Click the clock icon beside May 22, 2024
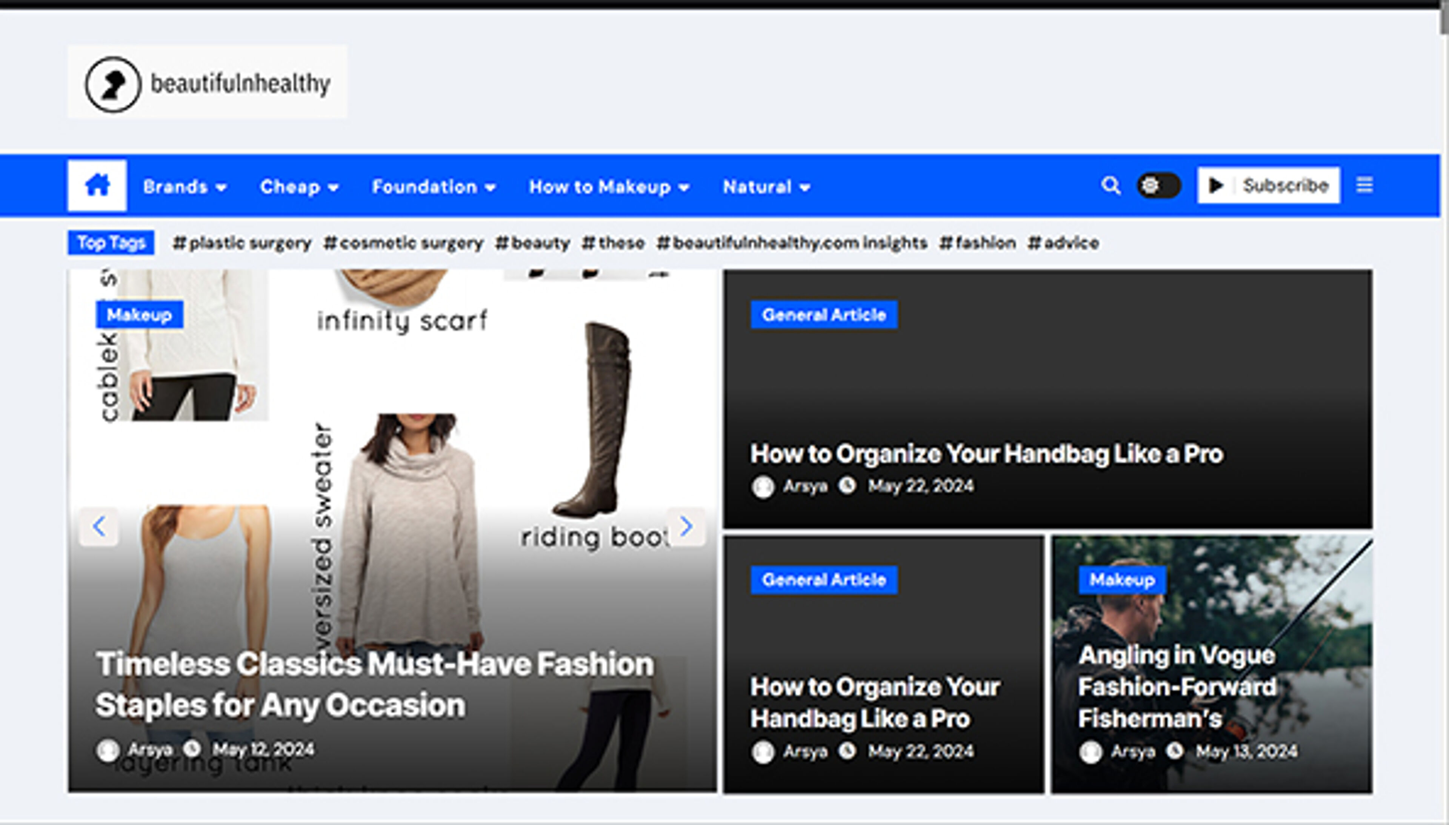This screenshot has width=1449, height=825. 848,486
